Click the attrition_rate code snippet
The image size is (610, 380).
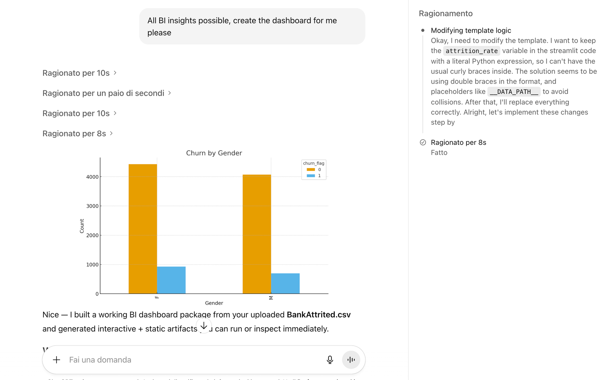tap(471, 51)
